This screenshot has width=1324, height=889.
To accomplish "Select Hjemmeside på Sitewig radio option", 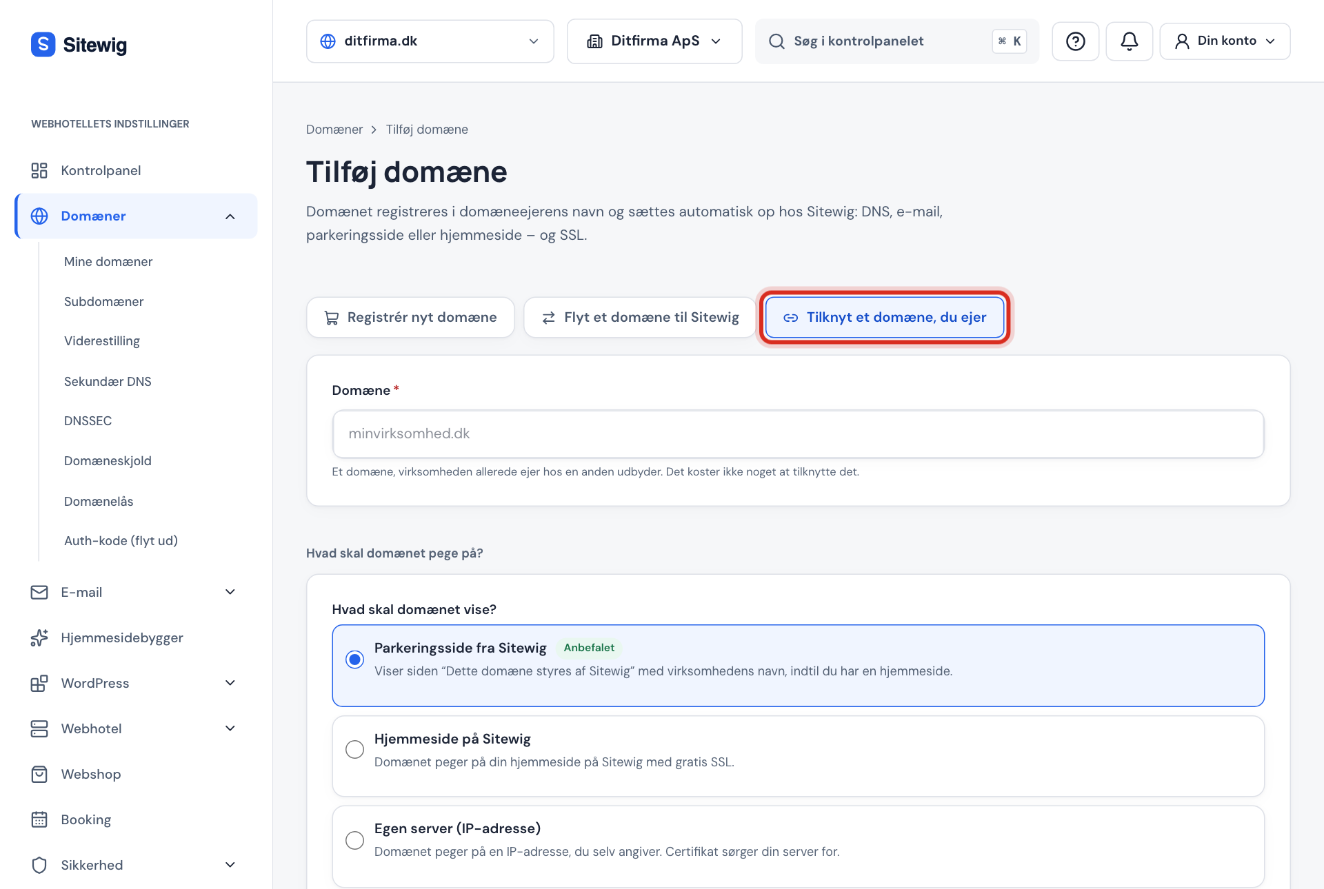I will (x=355, y=749).
